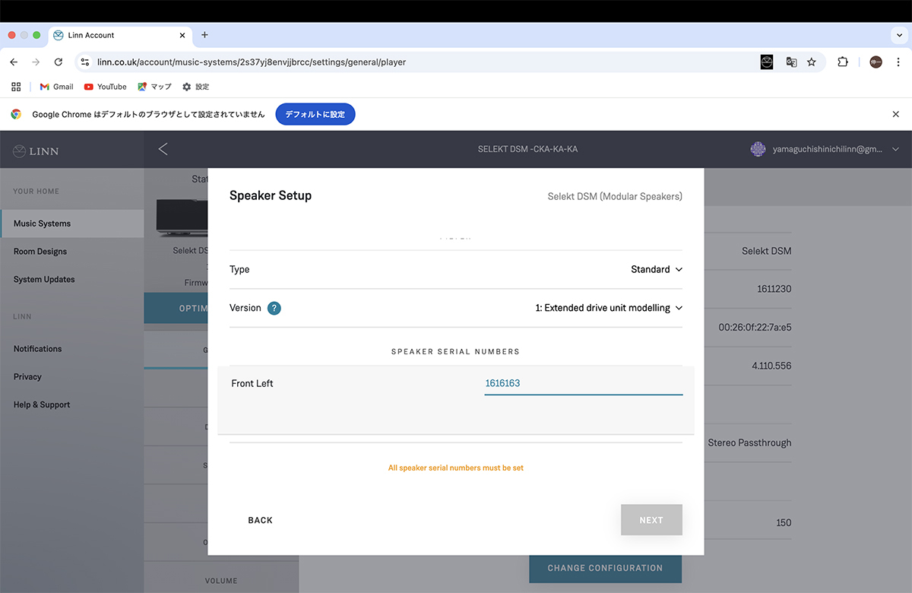912x593 pixels.
Task: Open the Chrome apps grid icon
Action: tap(16, 87)
